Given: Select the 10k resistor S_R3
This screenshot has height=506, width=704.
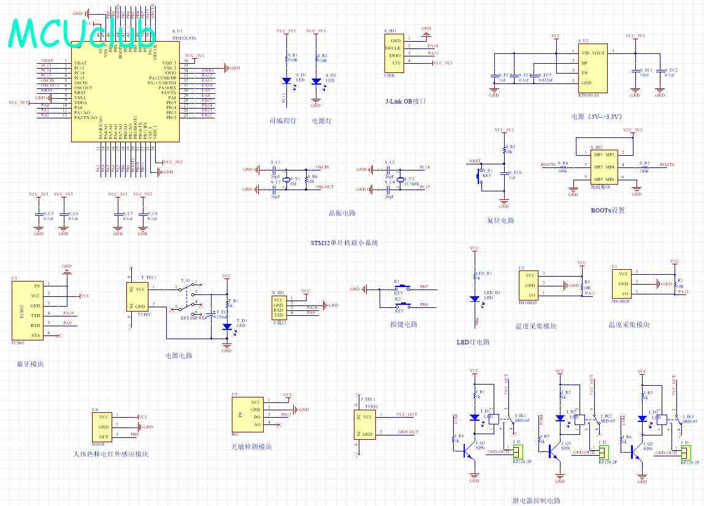Looking at the screenshot, I should [504, 150].
